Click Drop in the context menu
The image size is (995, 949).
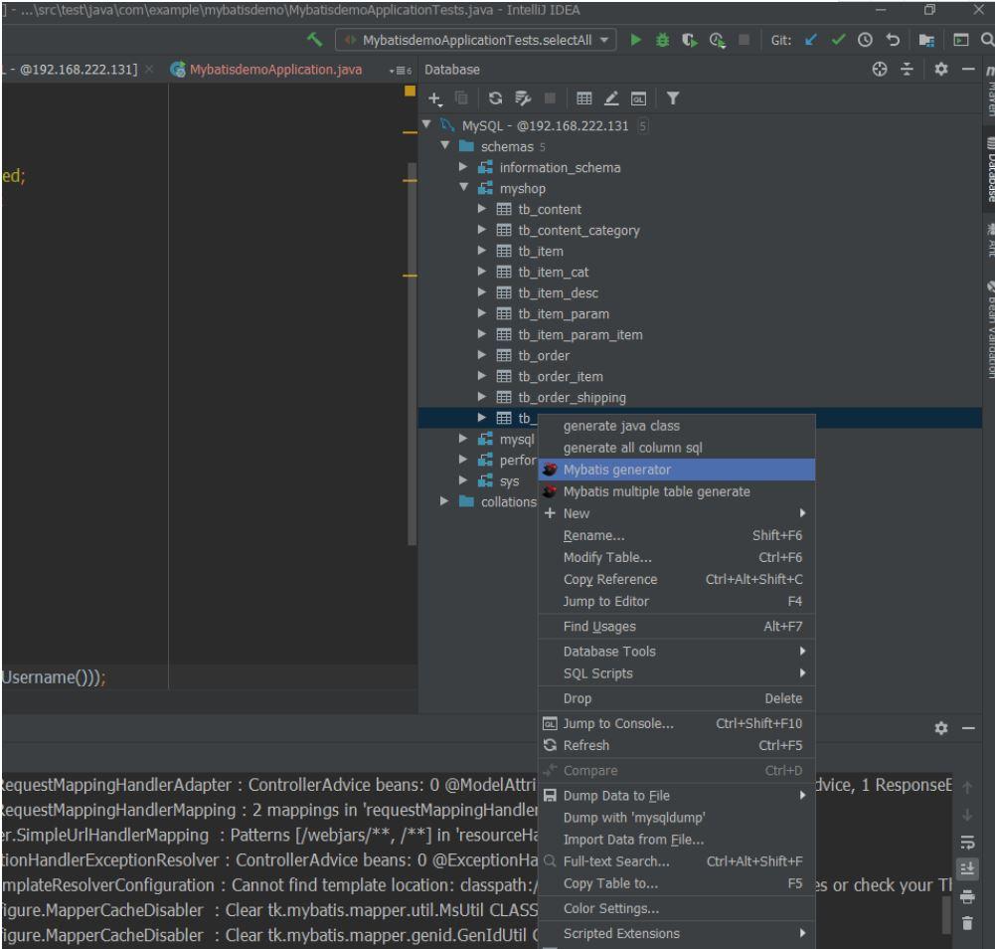pos(578,699)
